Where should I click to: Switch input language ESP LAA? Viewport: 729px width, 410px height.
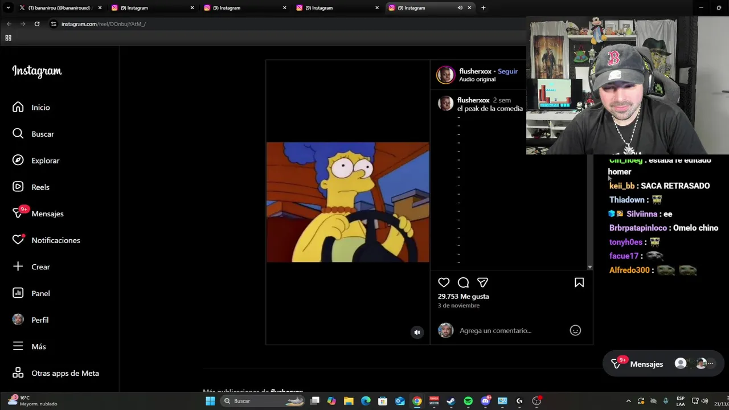[681, 401]
